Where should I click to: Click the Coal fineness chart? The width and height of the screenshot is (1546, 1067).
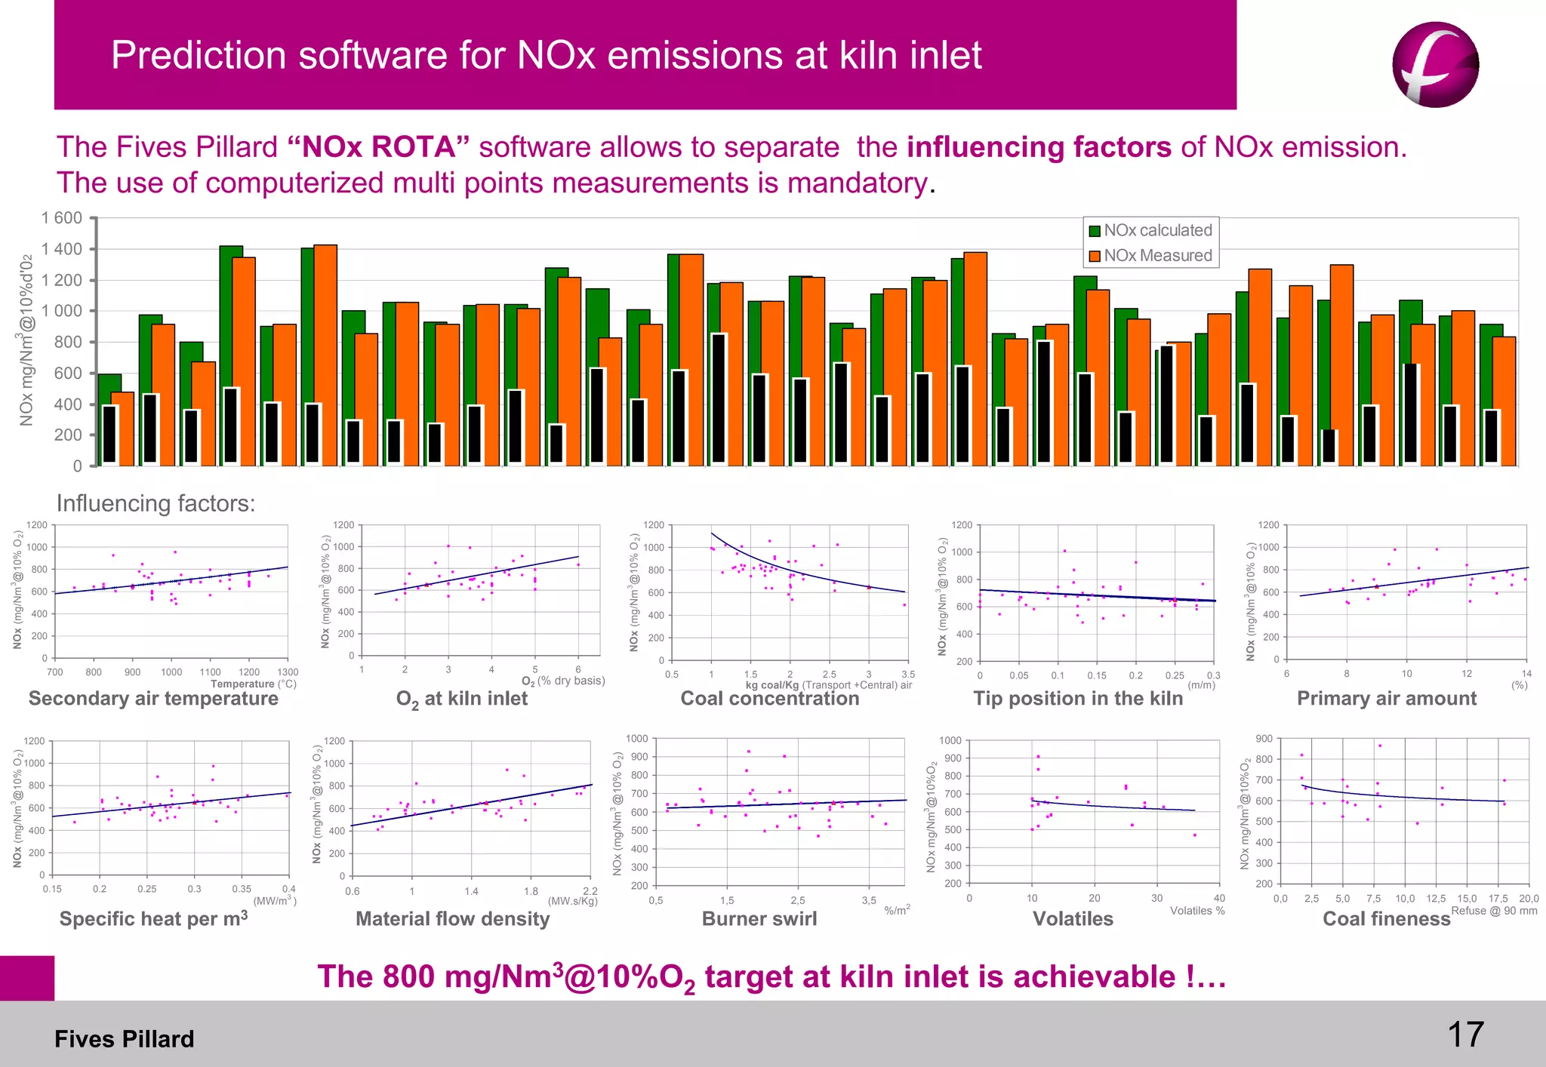(x=1404, y=811)
